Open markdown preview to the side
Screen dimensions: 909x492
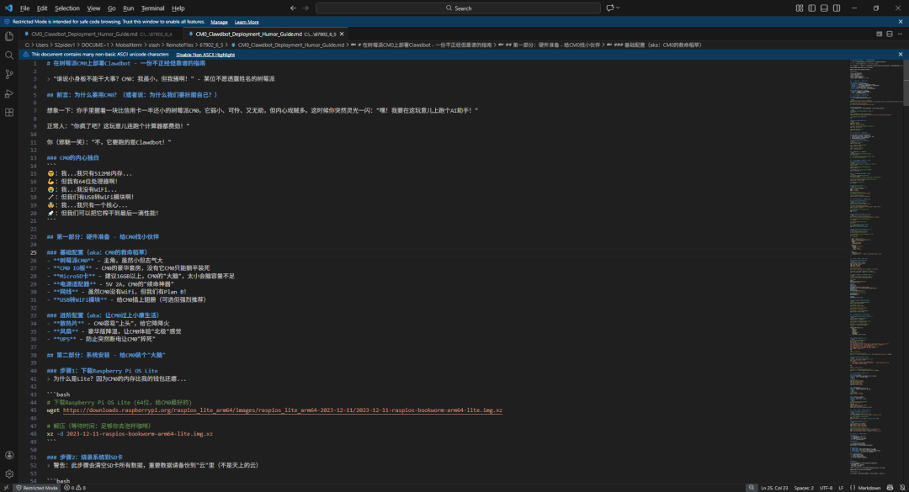pyautogui.click(x=879, y=34)
